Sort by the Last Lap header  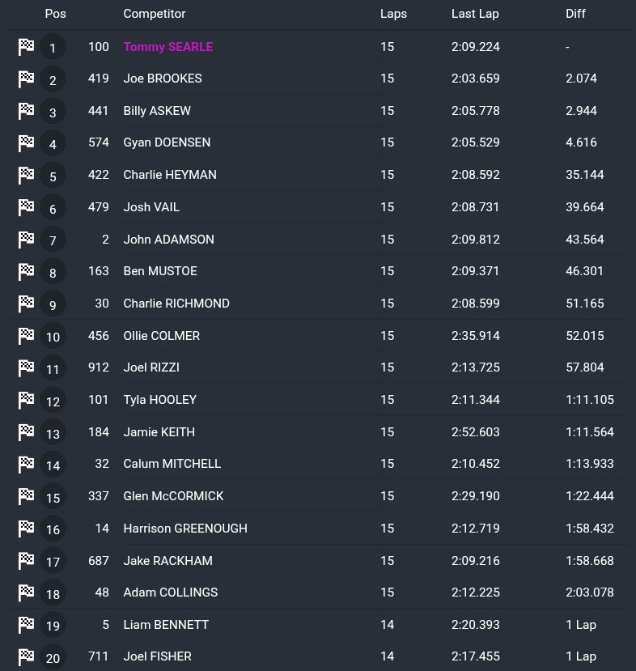coord(475,14)
